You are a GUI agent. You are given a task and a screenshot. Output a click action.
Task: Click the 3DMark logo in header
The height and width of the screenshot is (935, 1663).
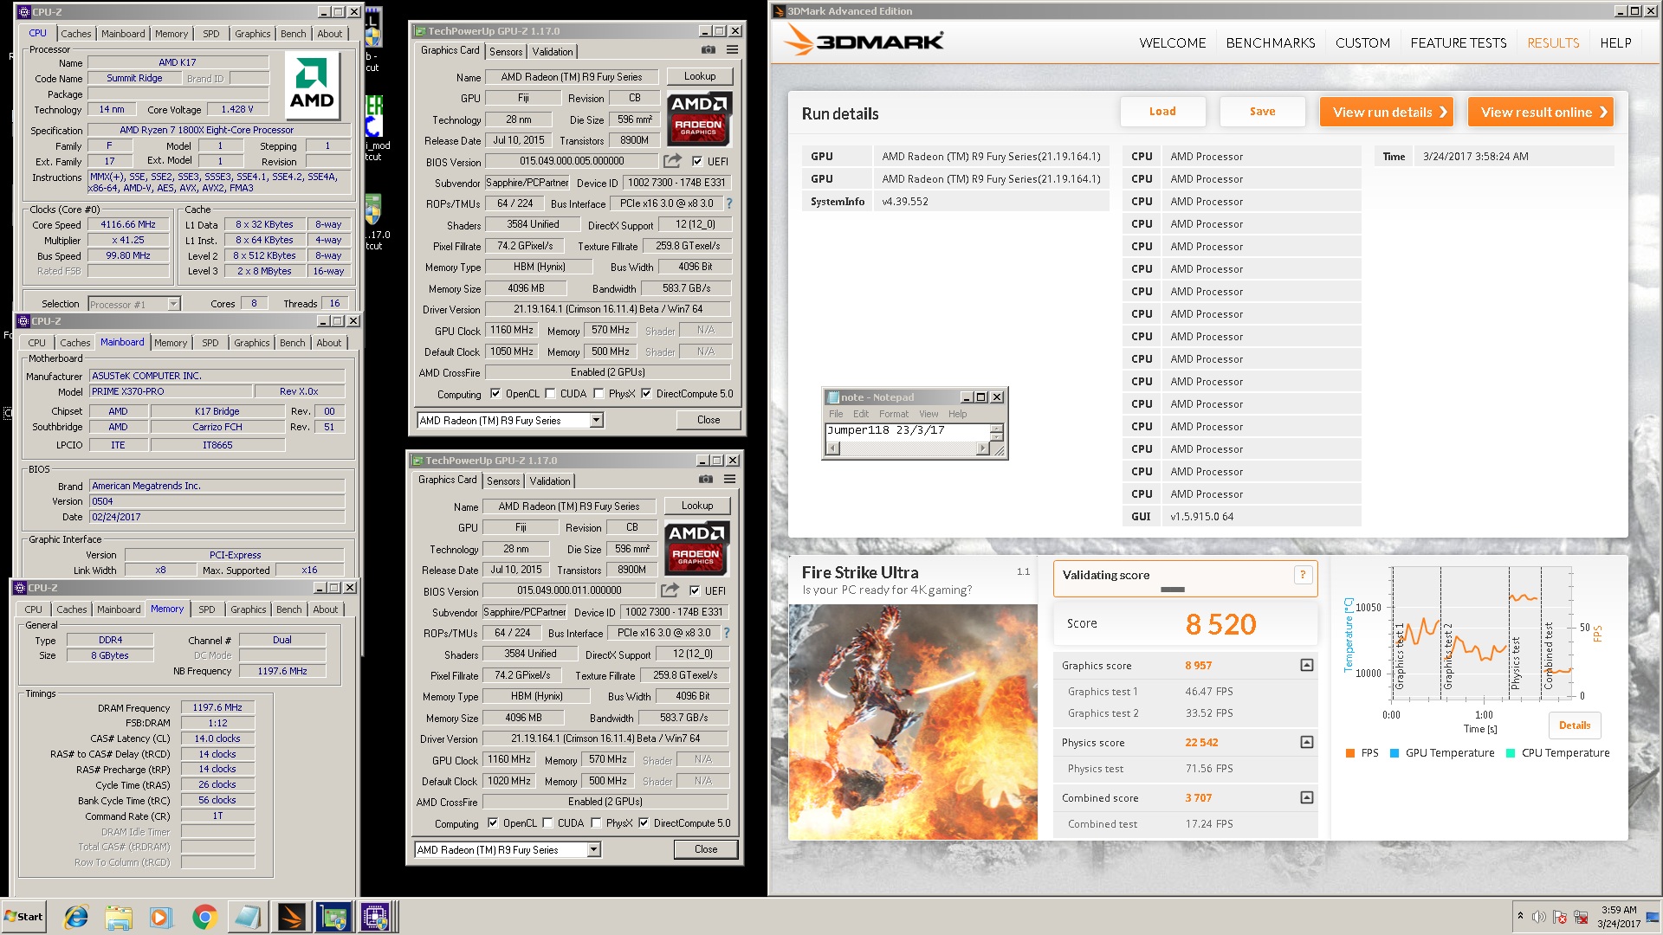tap(864, 41)
